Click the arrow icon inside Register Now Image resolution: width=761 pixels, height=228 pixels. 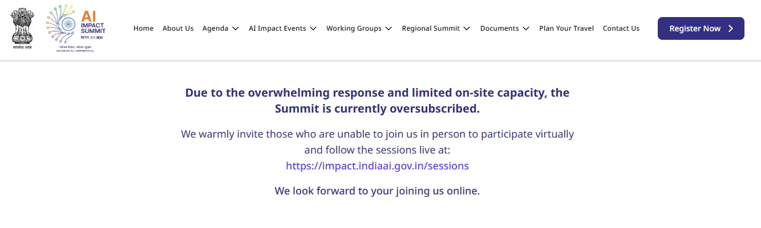coord(731,28)
